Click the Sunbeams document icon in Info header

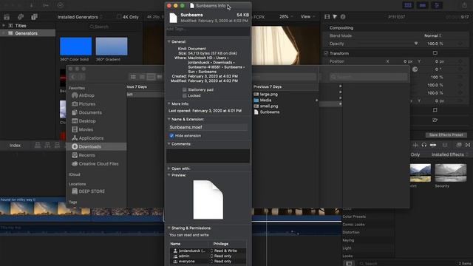point(173,18)
